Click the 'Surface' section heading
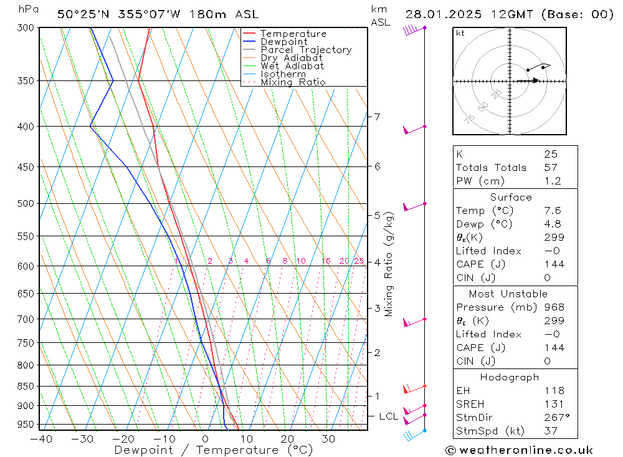Screen dimensions: 623x457 (x=511, y=197)
